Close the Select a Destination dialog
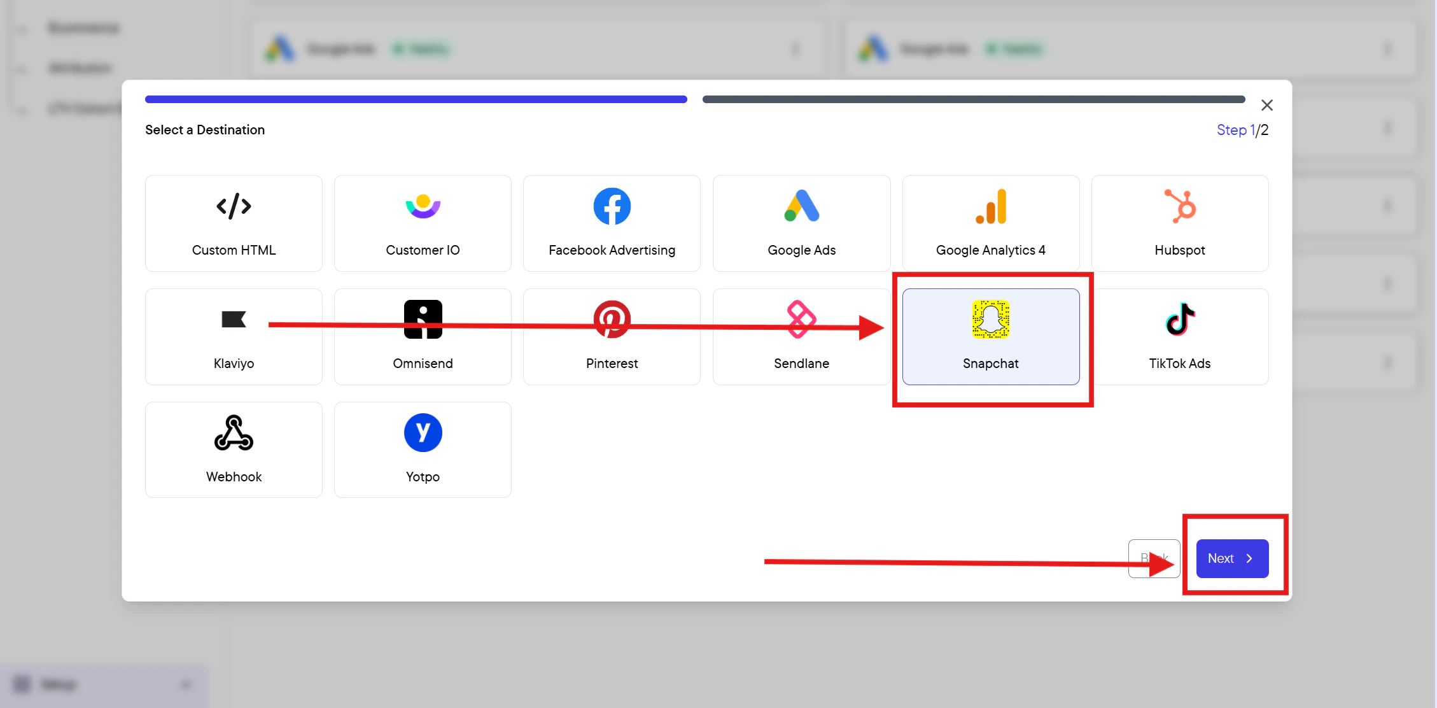The height and width of the screenshot is (708, 1437). [x=1267, y=105]
